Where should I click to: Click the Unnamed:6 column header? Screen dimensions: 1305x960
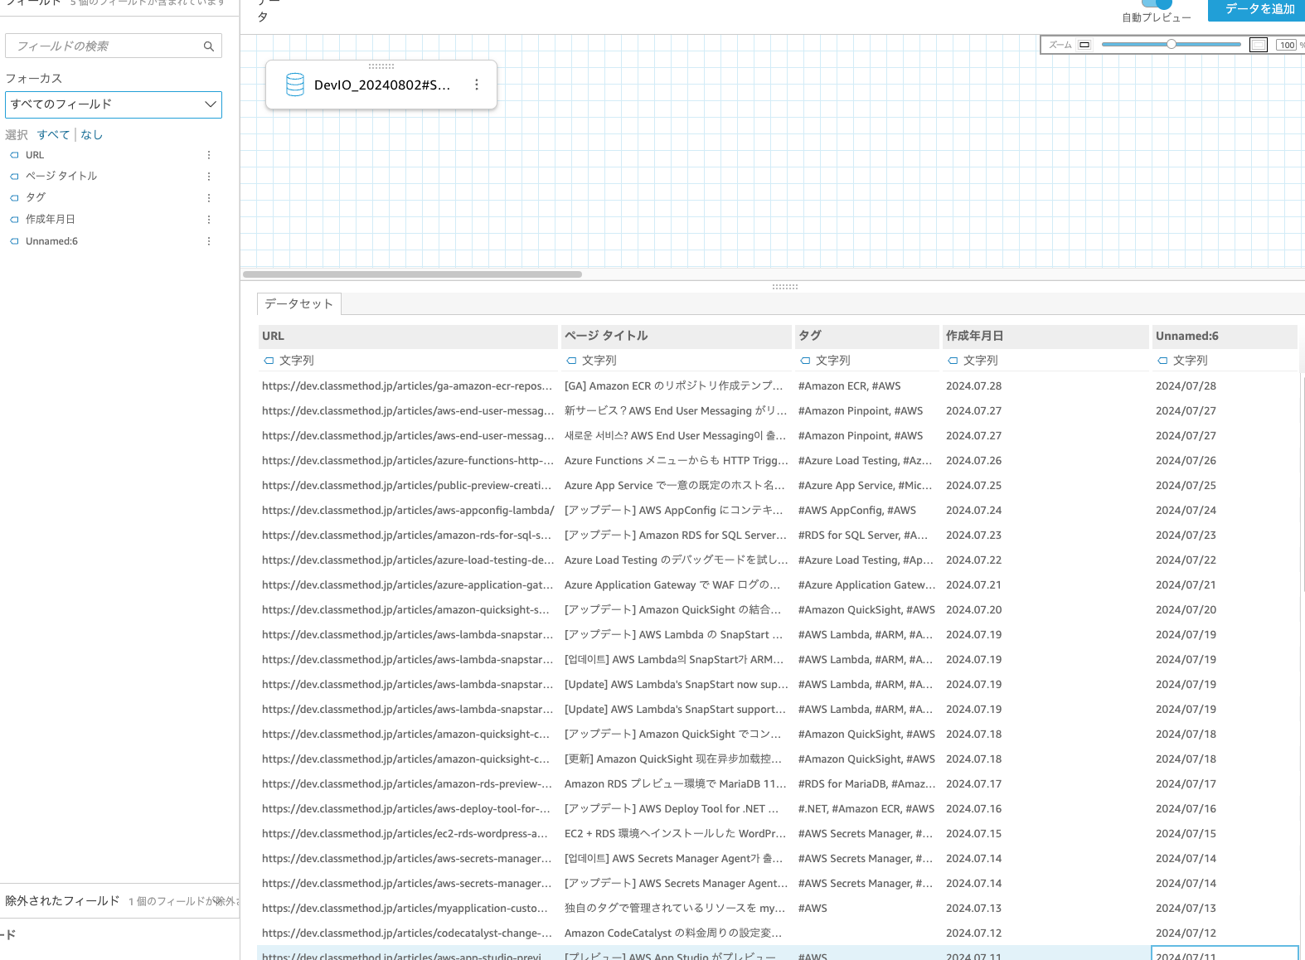pyautogui.click(x=1225, y=336)
